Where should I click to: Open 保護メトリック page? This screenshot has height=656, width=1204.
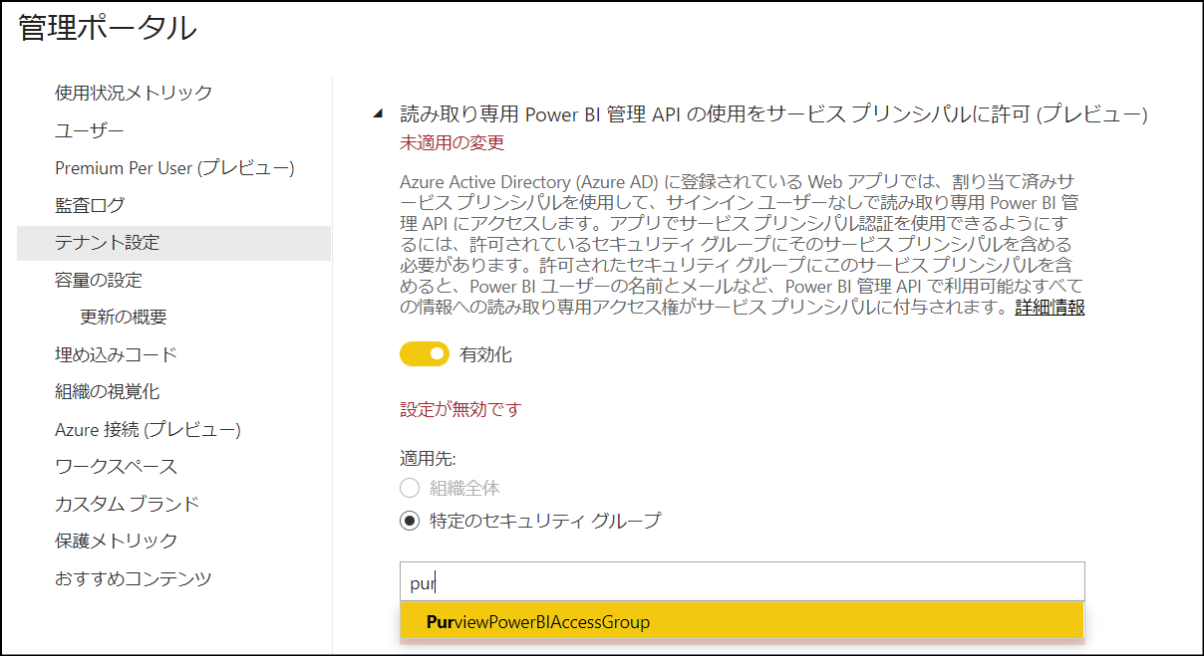116,541
